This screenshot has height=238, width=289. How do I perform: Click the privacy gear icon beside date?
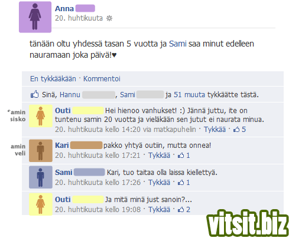tap(109, 18)
